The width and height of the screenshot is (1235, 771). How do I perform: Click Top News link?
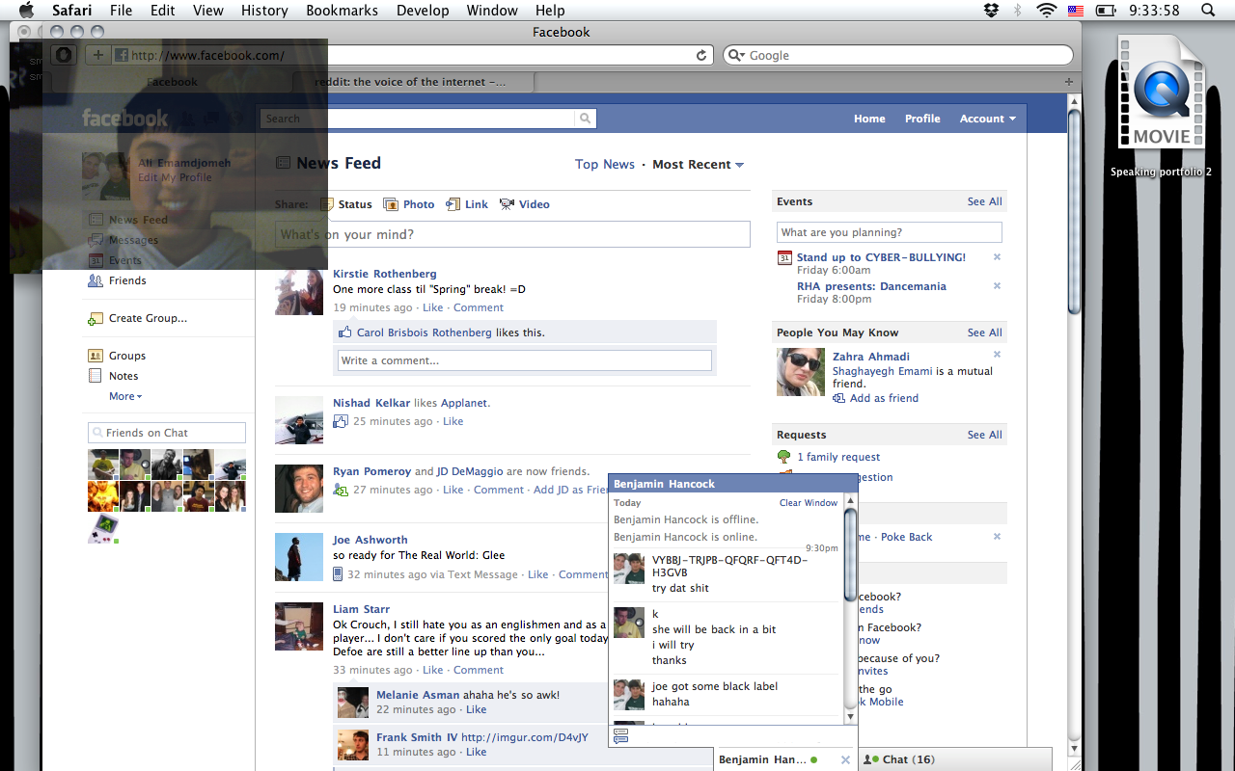604,165
